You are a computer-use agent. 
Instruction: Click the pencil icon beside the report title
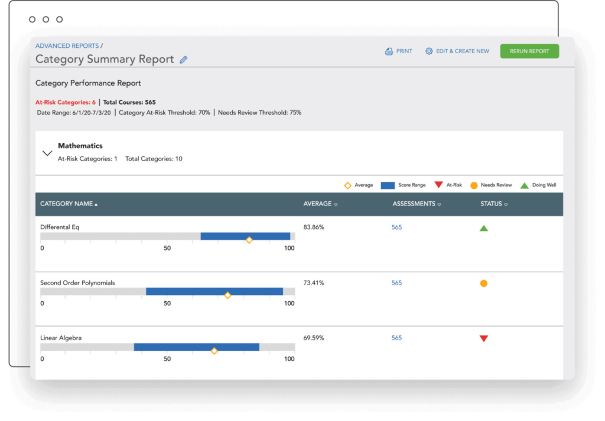(x=183, y=59)
